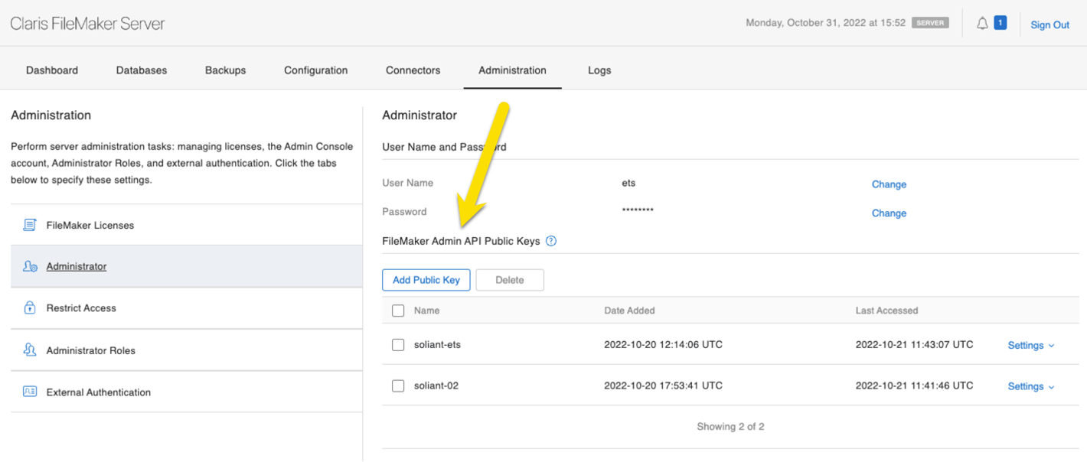Click the Showing 2 of 2 text
Screen dimensions: 1087x462
(x=730, y=427)
